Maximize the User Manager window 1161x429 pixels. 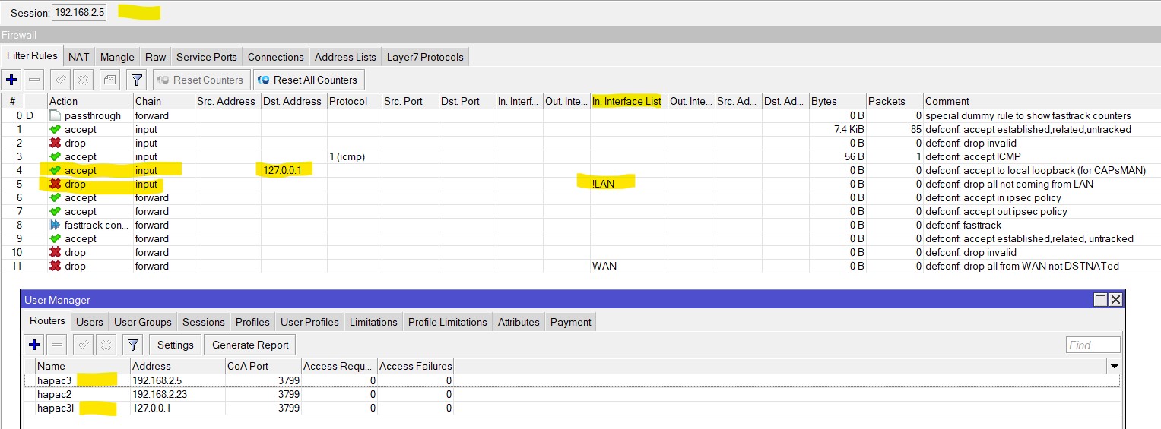click(1100, 300)
